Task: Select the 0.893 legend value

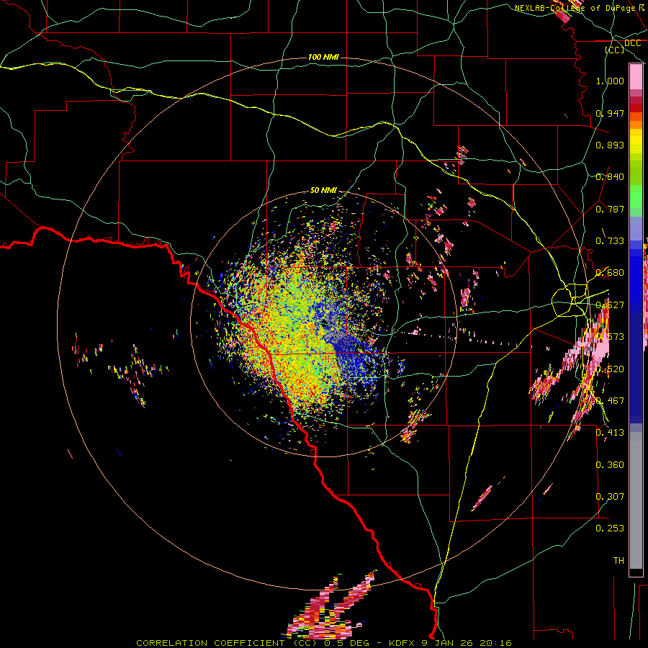Action: pos(610,145)
